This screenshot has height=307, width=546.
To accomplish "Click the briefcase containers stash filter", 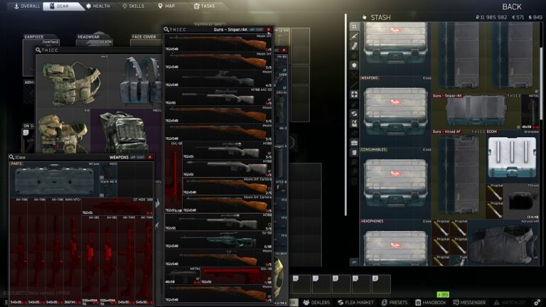I will click(x=354, y=143).
